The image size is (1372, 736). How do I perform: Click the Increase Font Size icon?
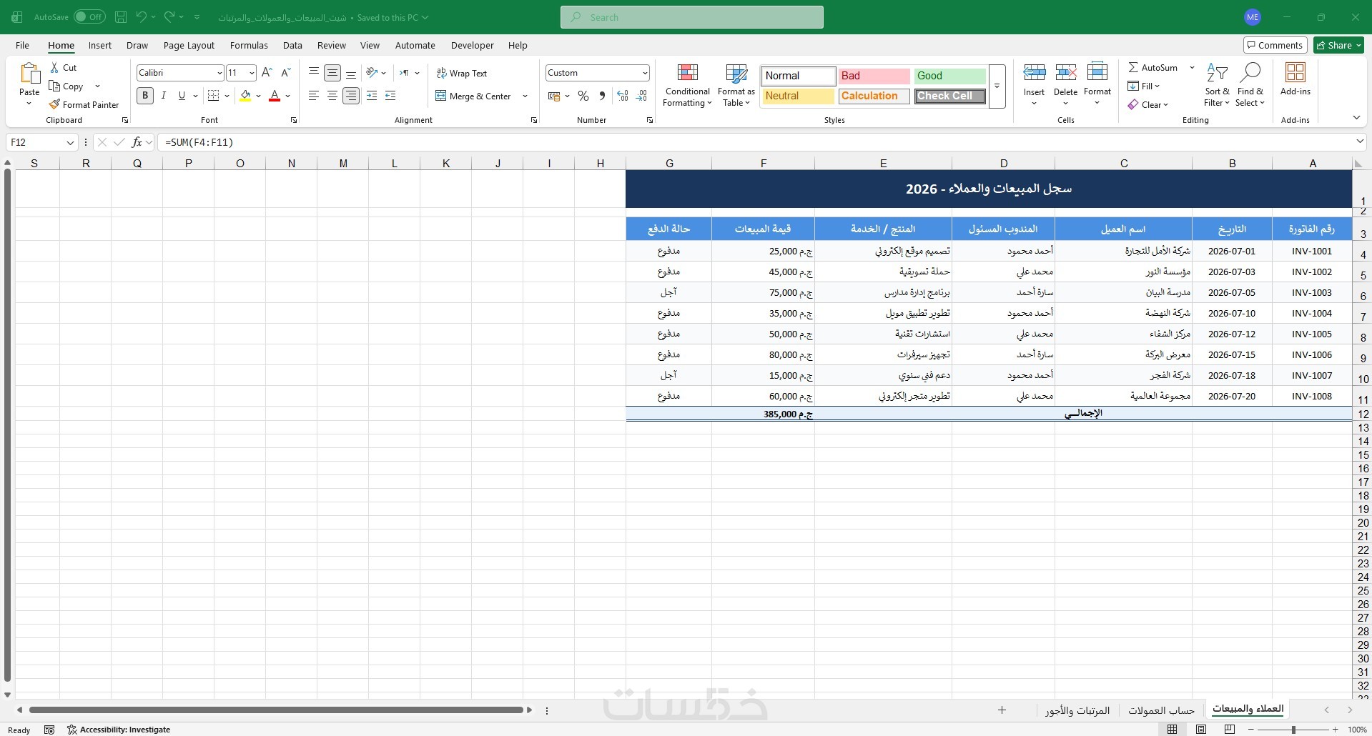coord(267,73)
